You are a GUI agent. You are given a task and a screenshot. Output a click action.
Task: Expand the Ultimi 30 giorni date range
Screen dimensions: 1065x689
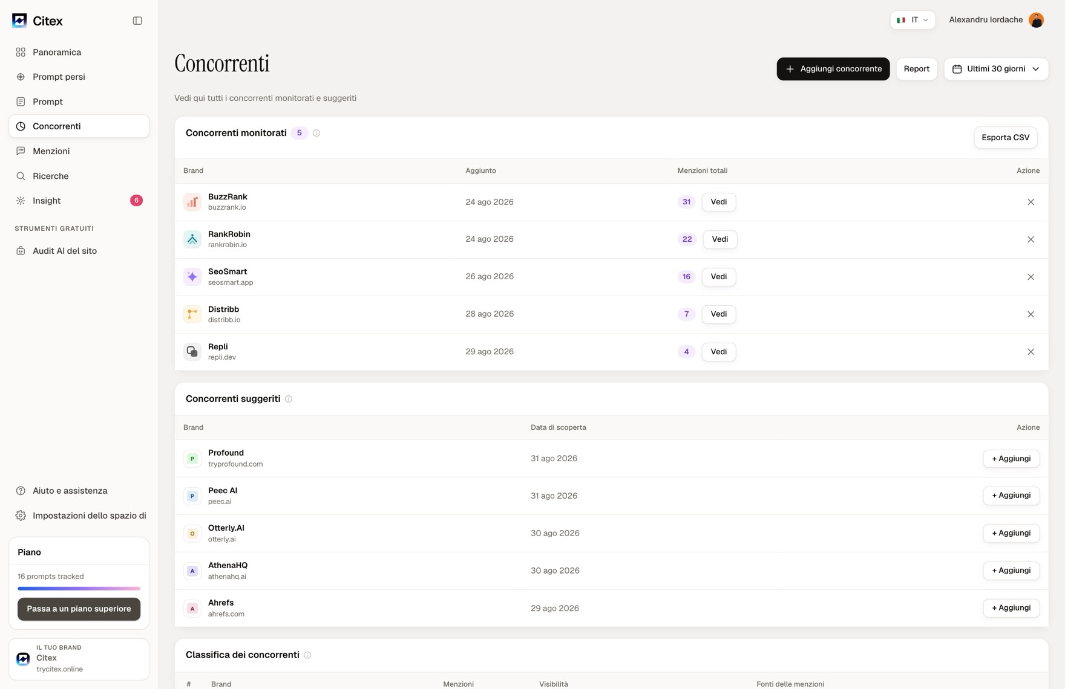click(996, 69)
